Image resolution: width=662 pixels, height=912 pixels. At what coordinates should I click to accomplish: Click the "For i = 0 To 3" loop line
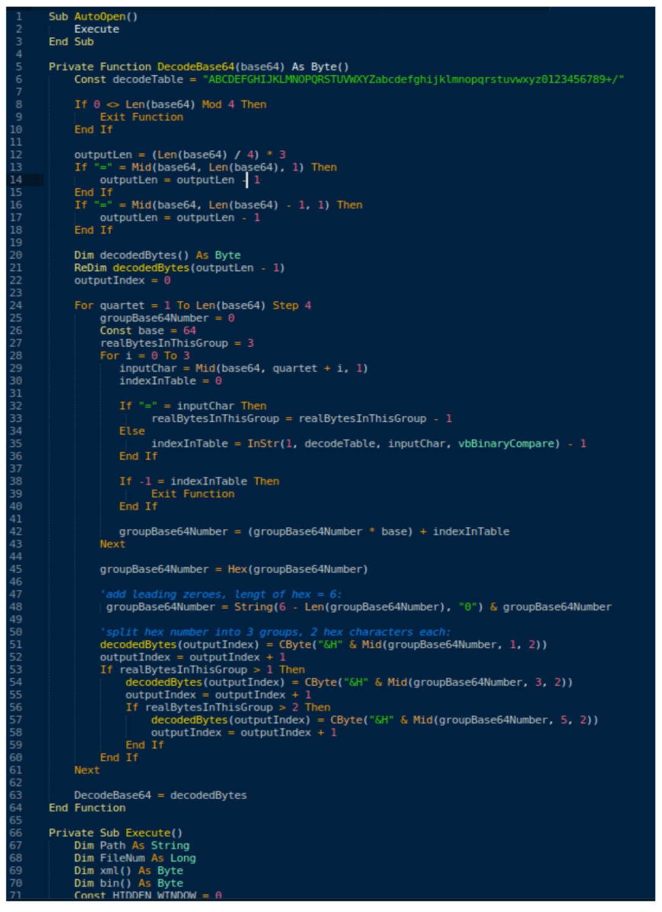pos(145,356)
